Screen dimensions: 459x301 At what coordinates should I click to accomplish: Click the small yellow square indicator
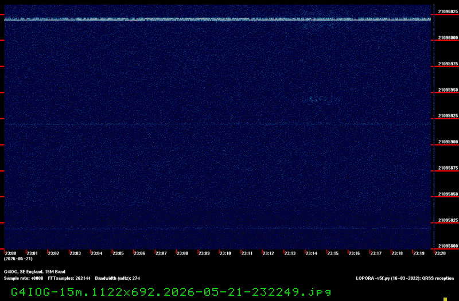pyautogui.click(x=445, y=299)
